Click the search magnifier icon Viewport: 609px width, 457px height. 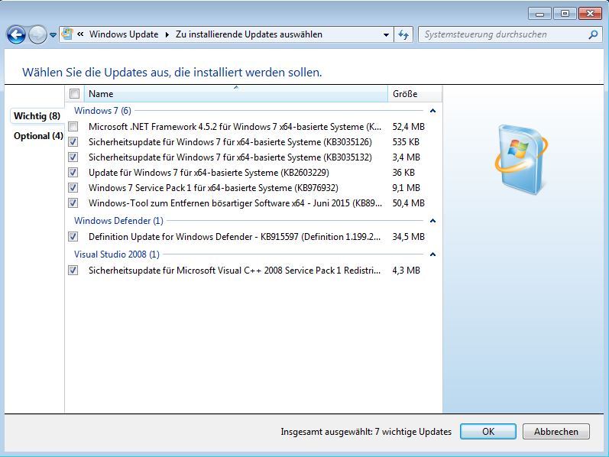pyautogui.click(x=593, y=34)
